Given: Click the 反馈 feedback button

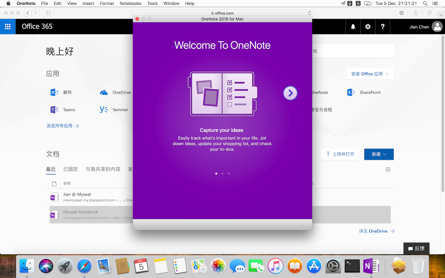Looking at the screenshot, I should pos(416,248).
